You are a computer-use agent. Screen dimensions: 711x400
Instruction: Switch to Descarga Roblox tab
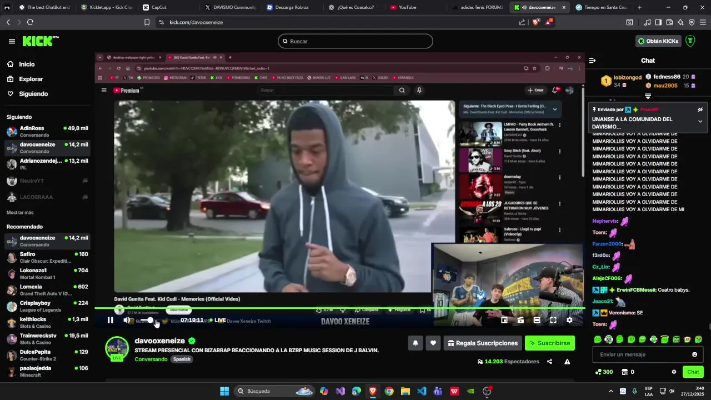(x=292, y=7)
